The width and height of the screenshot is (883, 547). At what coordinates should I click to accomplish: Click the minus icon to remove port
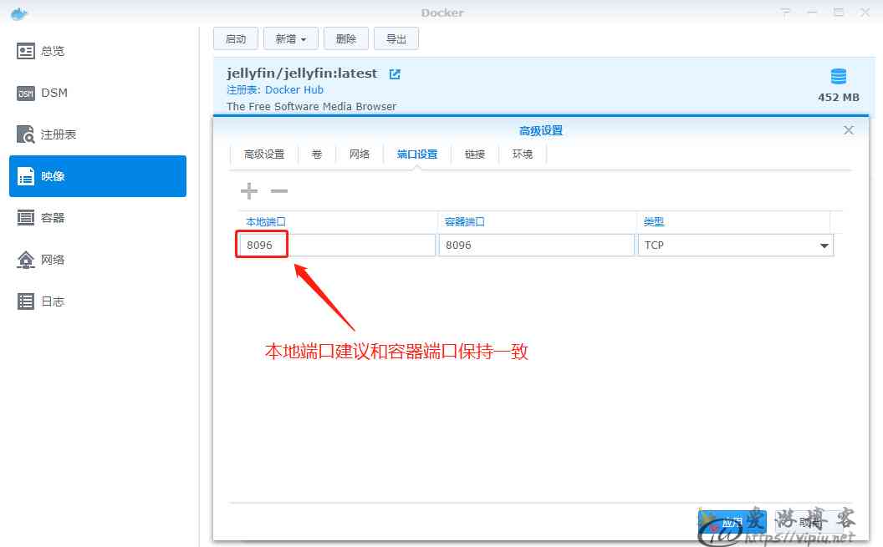click(279, 191)
